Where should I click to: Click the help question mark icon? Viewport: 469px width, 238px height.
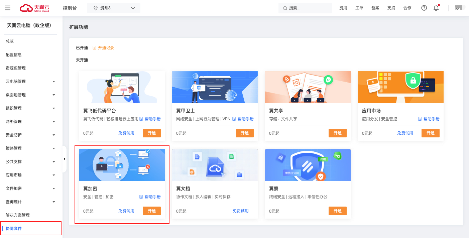(x=424, y=7)
